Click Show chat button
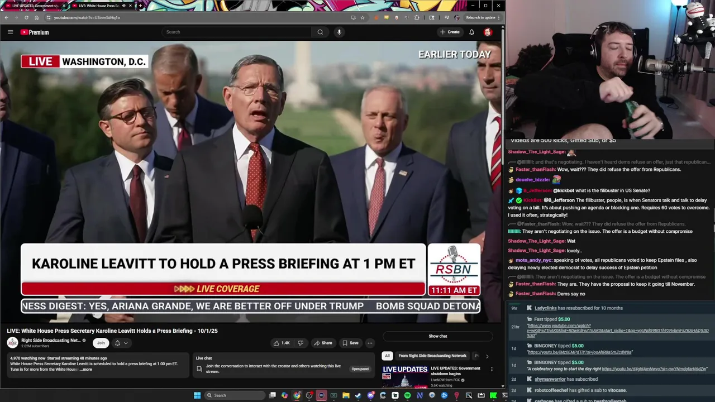Viewport: 715px width, 402px height. pos(438,336)
